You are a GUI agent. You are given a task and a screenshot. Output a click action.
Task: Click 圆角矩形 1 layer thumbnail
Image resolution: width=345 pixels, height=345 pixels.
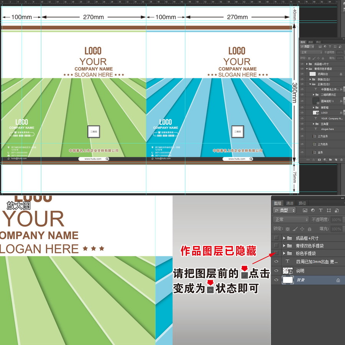[x=316, y=101]
